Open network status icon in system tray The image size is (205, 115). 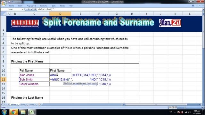tap(186, 112)
